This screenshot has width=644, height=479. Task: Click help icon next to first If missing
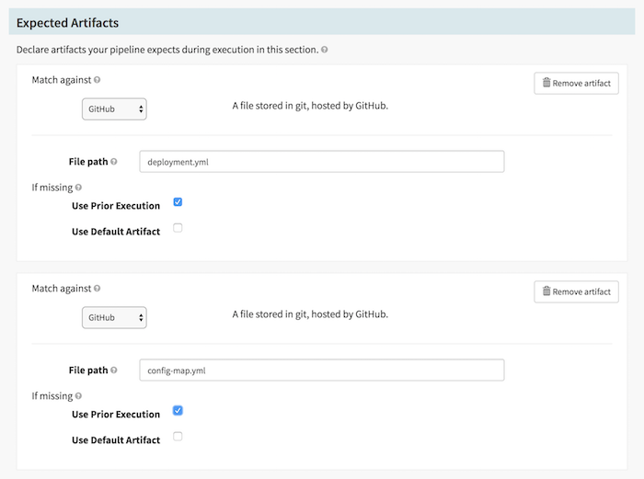click(x=78, y=188)
